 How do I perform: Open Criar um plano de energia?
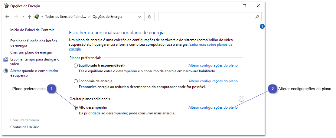click(x=31, y=52)
